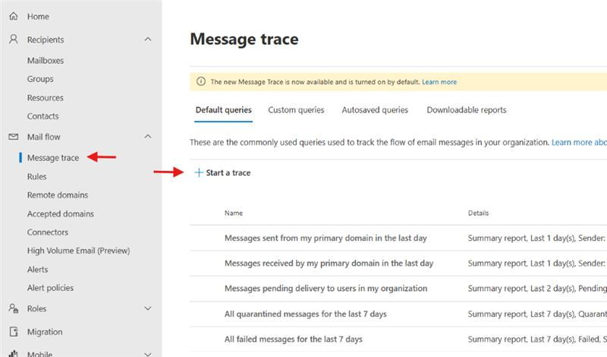This screenshot has height=357, width=607.
Task: Expand the Mobile section chevron
Action: point(148,354)
